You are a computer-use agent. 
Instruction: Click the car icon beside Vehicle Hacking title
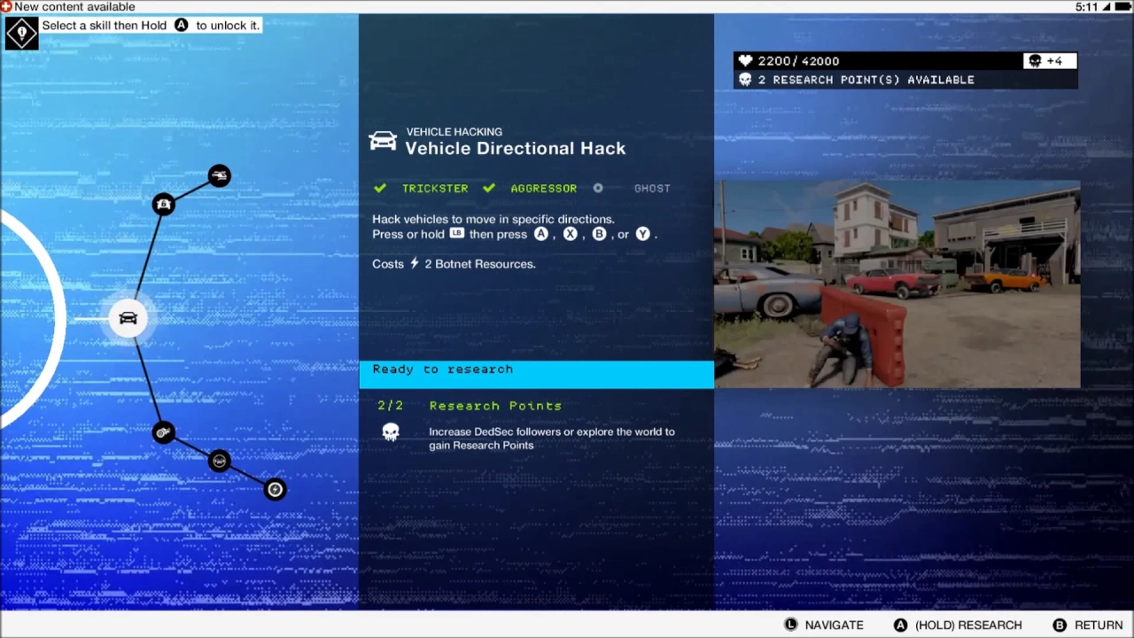pyautogui.click(x=383, y=141)
